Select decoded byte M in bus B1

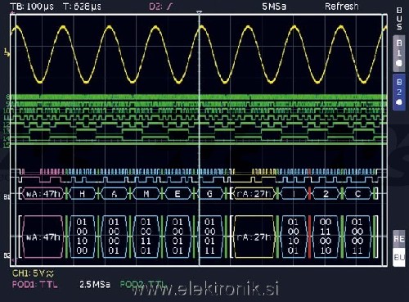(146, 194)
